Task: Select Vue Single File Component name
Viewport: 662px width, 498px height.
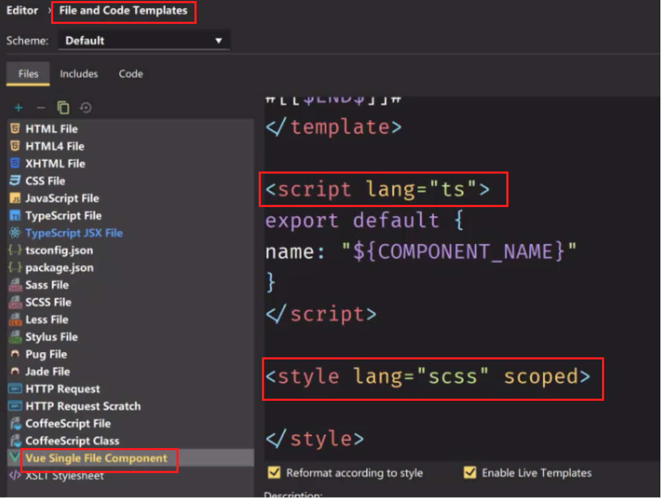Action: 96,458
